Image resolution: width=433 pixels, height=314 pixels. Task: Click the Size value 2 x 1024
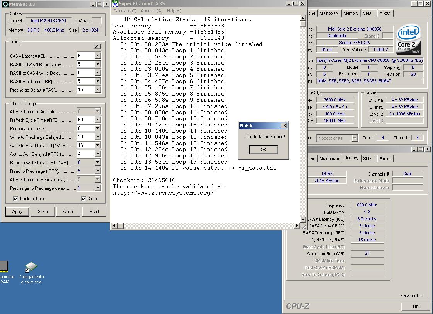pos(90,30)
